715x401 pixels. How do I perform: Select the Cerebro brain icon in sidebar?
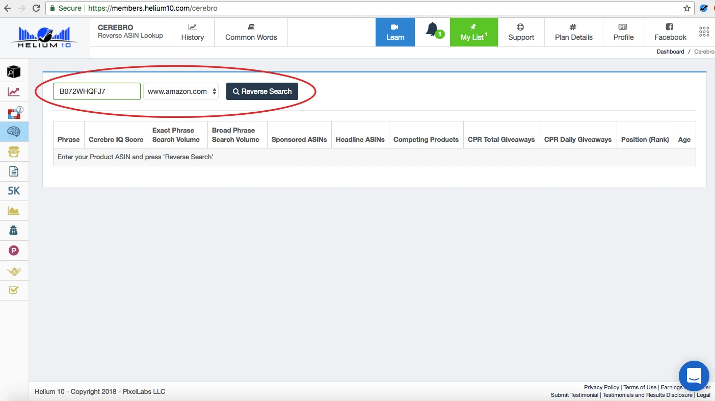click(x=14, y=132)
